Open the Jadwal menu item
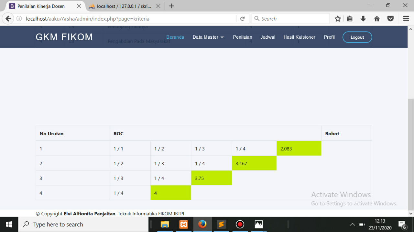This screenshot has height=232, width=414. click(268, 37)
